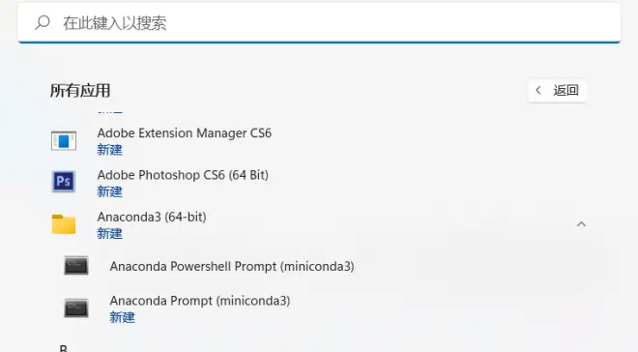Screen dimensions: 638x352
Task: Jump to the B letter group header
Action: [64, 348]
